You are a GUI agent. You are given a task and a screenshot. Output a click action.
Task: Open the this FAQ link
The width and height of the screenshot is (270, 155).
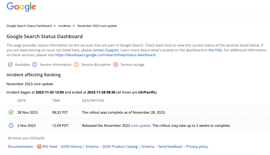[x=215, y=50]
